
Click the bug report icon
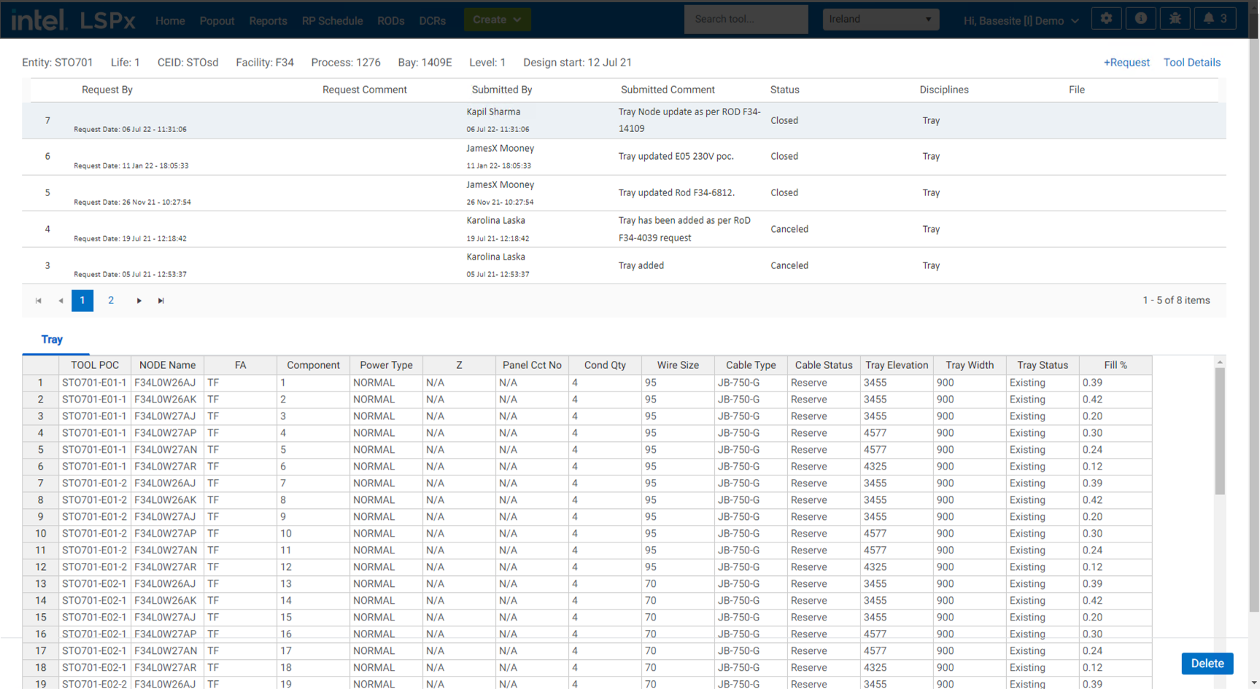[x=1175, y=19]
